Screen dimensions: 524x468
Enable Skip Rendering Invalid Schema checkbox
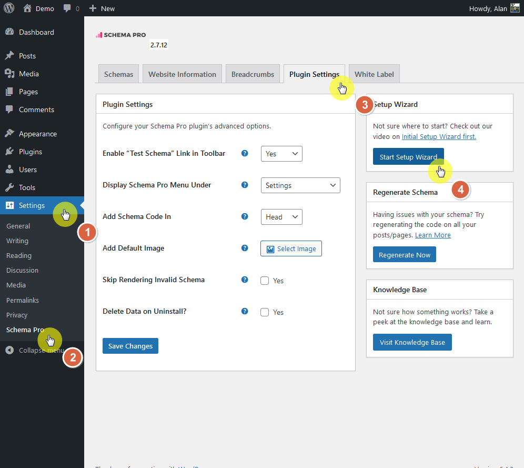(x=265, y=281)
